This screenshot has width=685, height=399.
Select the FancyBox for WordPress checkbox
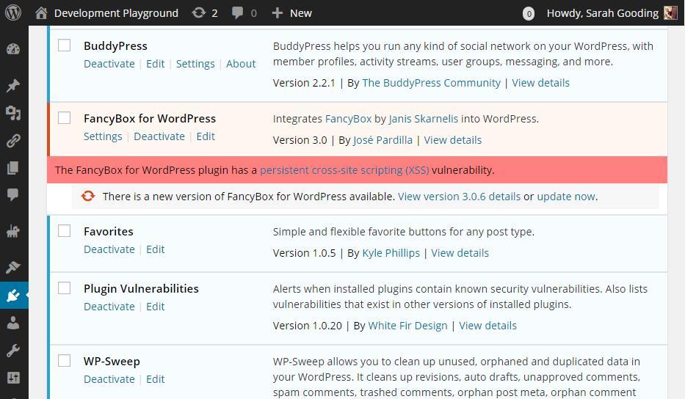(64, 117)
